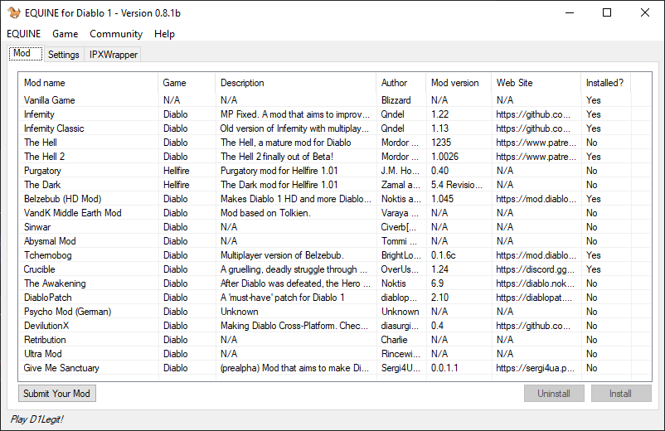The image size is (665, 431).
Task: Minimize the EQUINE window
Action: click(570, 12)
